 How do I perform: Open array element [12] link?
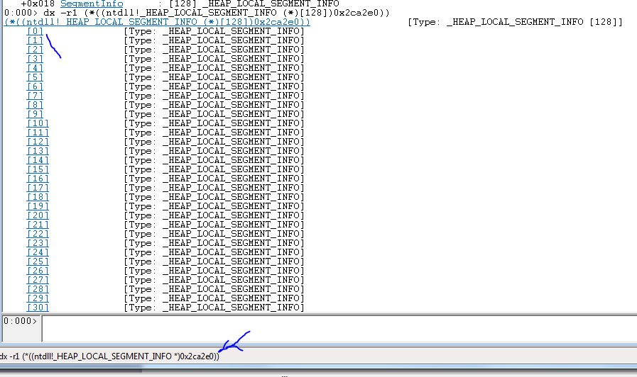(x=38, y=142)
